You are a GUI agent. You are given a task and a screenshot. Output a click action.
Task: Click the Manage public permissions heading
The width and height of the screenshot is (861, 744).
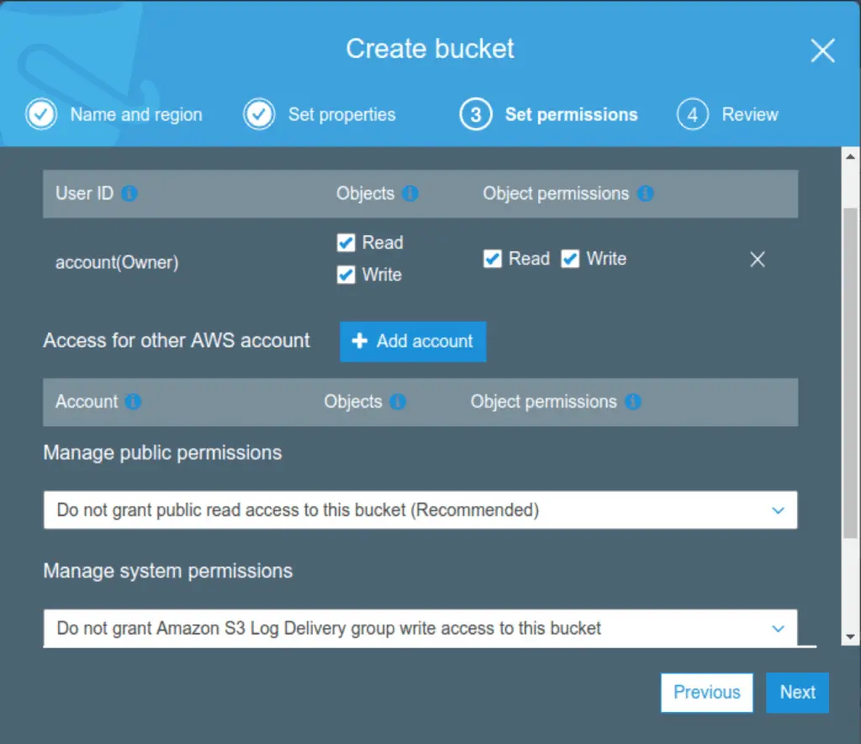[x=162, y=453]
